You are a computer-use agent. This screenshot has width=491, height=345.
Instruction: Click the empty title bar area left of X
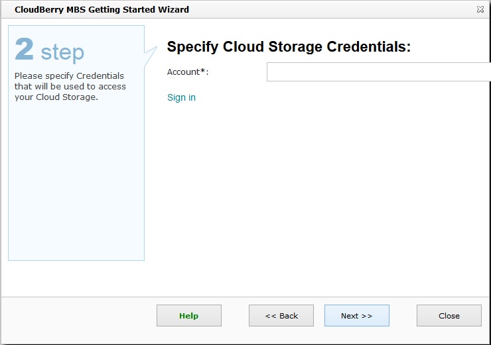332,10
